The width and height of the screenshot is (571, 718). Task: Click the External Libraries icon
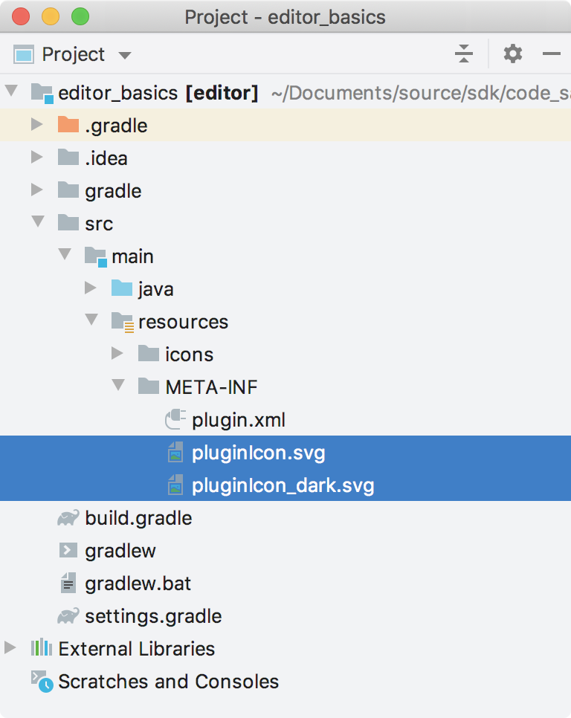pos(39,648)
